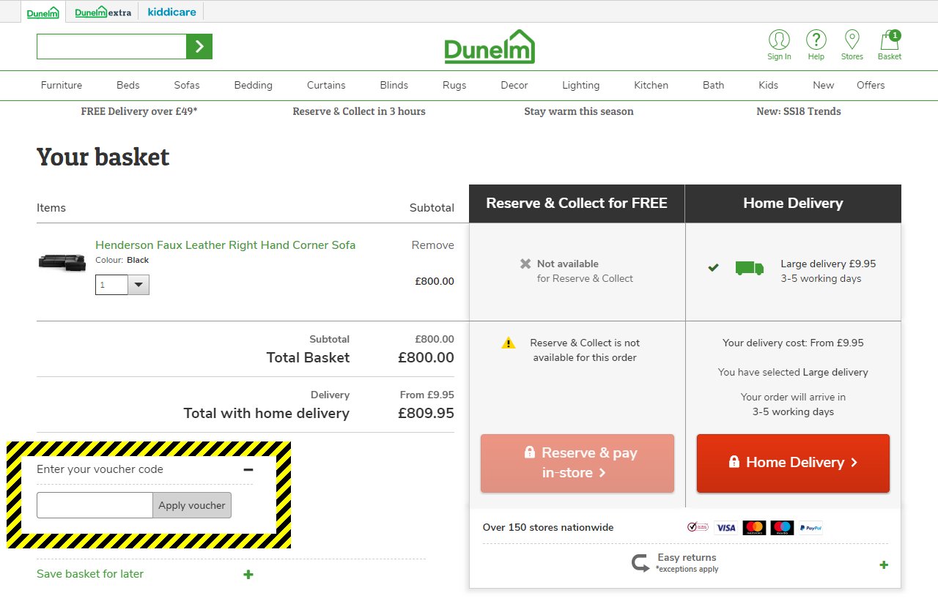Open the Curtains menu
The width and height of the screenshot is (938, 615).
326,85
